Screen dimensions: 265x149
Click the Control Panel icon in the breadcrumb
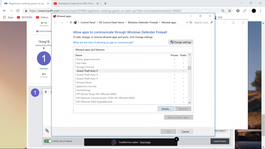coord(75,22)
